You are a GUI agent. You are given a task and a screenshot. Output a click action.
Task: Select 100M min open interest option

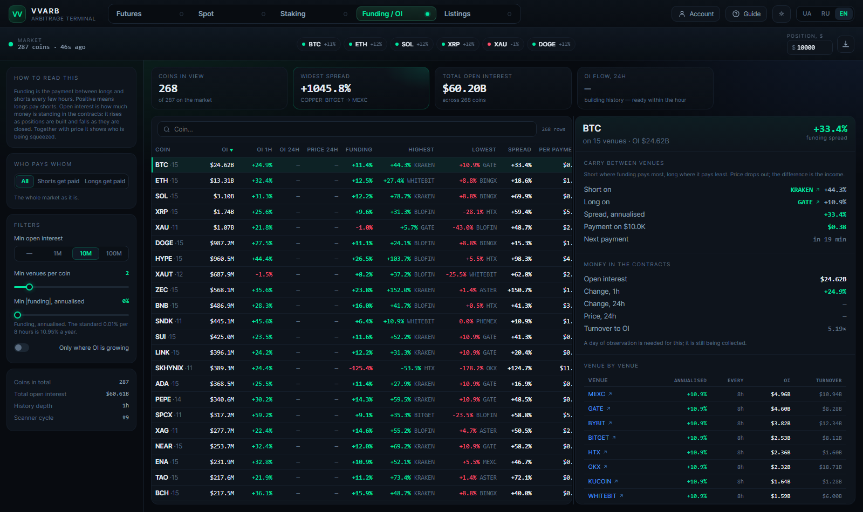click(114, 253)
